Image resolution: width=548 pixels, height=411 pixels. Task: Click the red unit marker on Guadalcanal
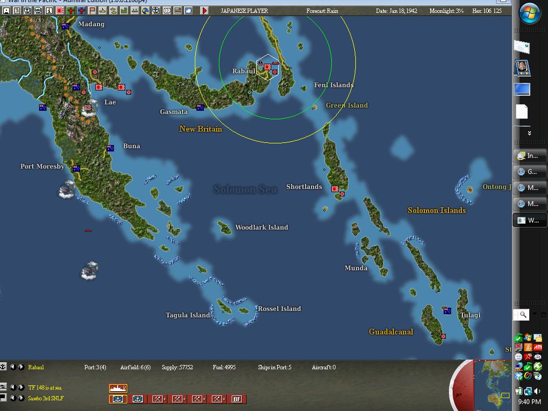click(443, 336)
